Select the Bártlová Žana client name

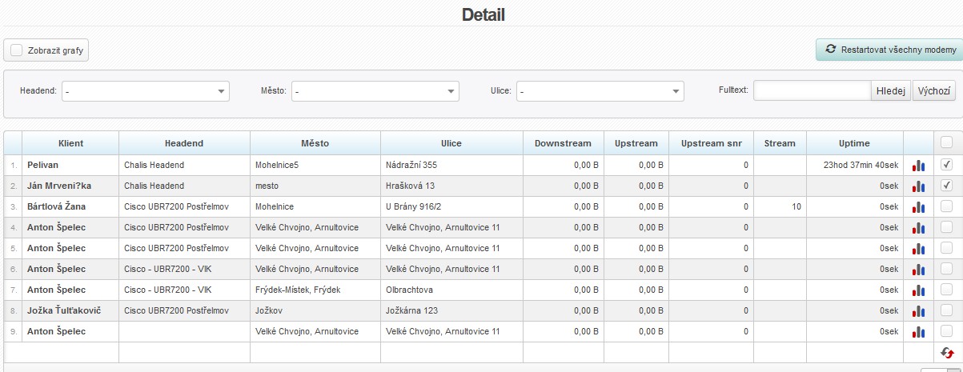56,206
